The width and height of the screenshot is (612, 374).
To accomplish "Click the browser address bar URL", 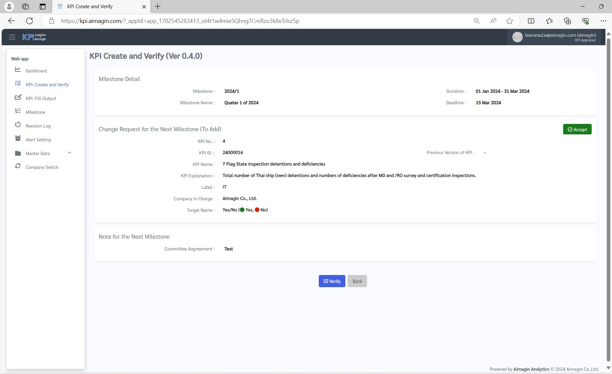I will (x=180, y=21).
